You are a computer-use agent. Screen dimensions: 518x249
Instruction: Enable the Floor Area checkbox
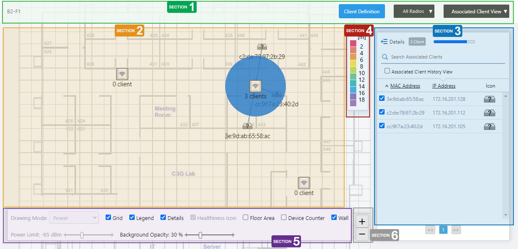[246, 217]
